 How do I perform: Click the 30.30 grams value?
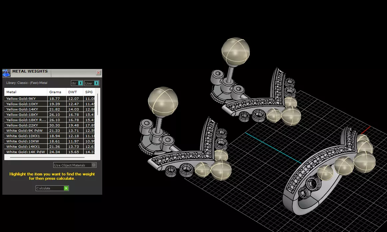coord(55,125)
